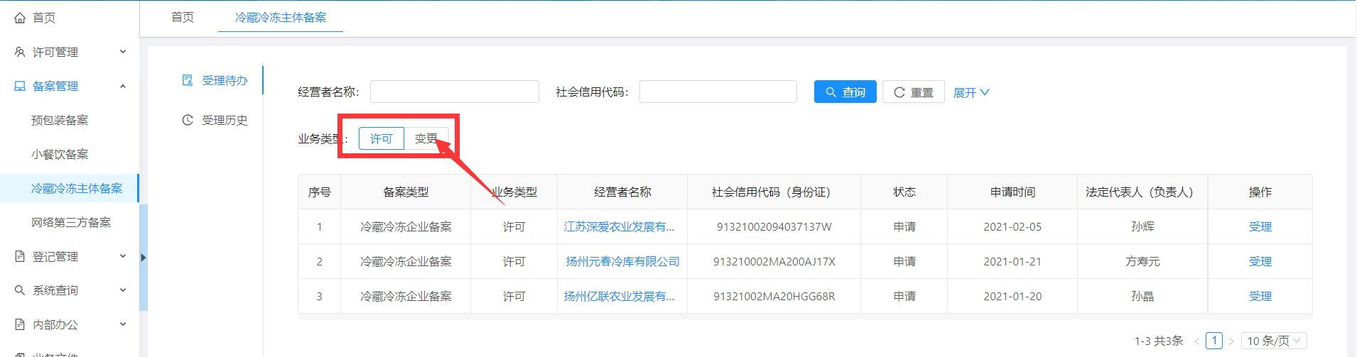Click the 内部办公 file icon
This screenshot has width=1357, height=357.
coord(20,324)
